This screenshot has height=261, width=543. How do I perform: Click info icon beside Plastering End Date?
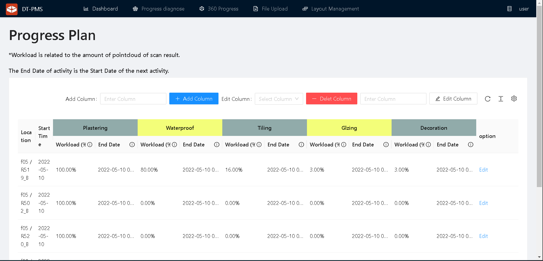tap(132, 145)
